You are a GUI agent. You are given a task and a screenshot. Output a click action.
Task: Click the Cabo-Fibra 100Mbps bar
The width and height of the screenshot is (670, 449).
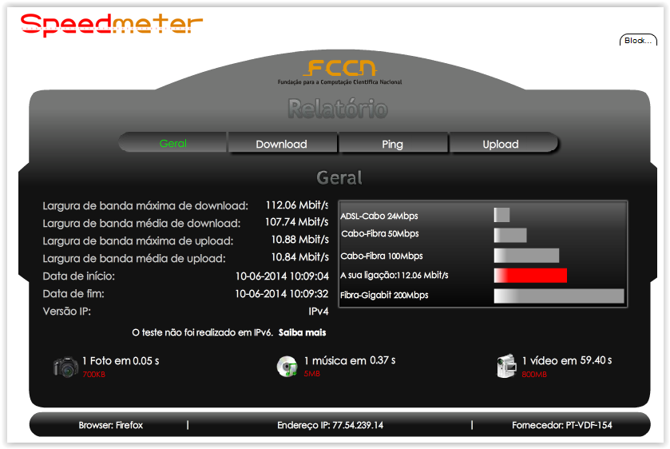point(526,256)
